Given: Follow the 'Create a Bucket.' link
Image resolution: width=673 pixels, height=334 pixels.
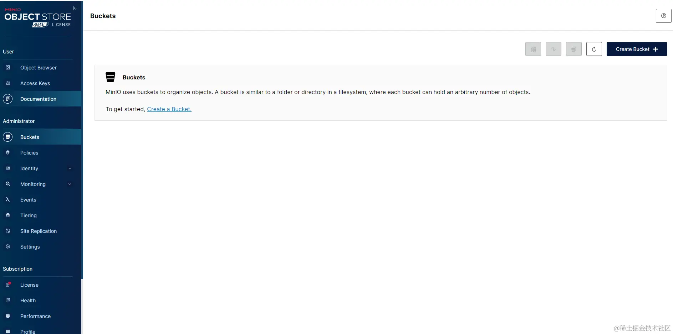Looking at the screenshot, I should pyautogui.click(x=169, y=109).
